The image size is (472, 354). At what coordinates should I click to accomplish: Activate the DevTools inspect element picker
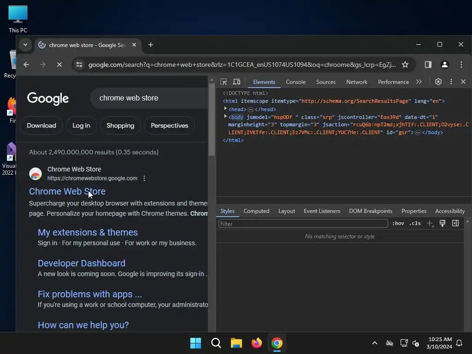[224, 82]
